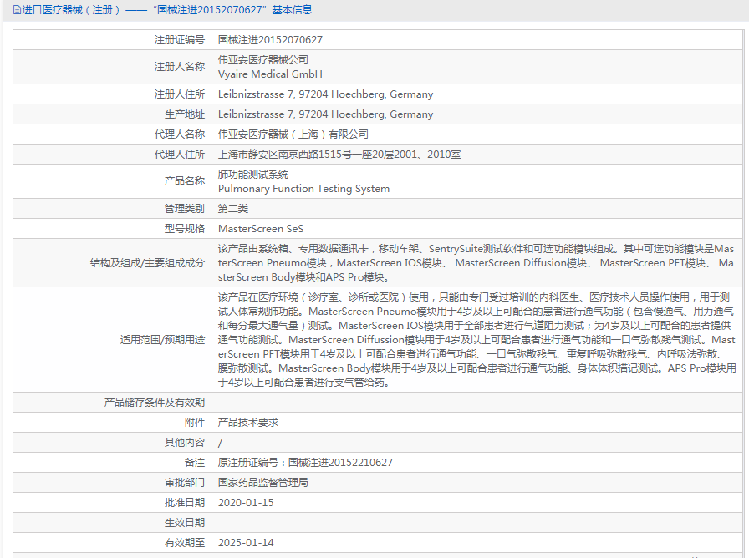Click product name '肺功能测试系统'
The image size is (749, 558).
253,175
